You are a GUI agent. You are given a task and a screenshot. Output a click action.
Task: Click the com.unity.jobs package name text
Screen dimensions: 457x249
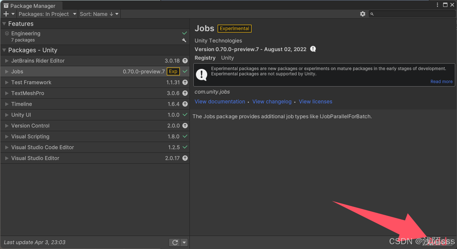pyautogui.click(x=212, y=92)
